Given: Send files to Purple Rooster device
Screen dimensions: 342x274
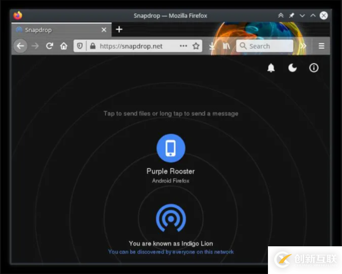Looking at the screenshot, I should pyautogui.click(x=171, y=148).
